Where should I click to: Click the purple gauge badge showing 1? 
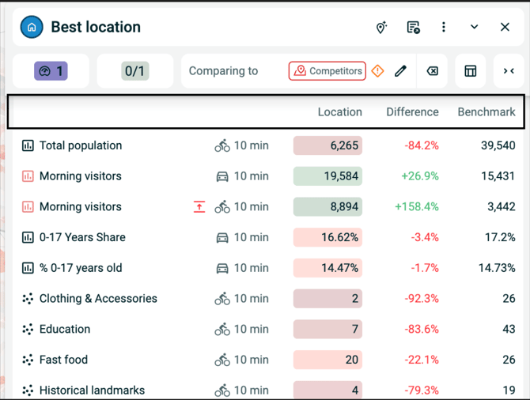tap(51, 71)
